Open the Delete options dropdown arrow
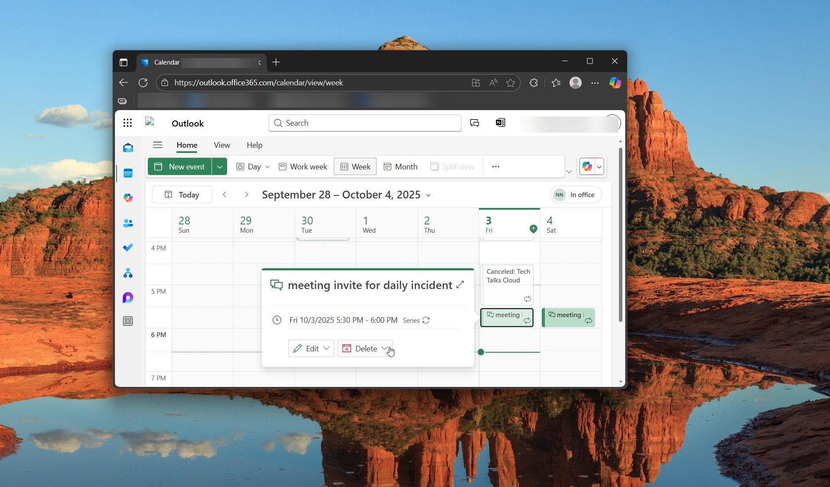 384,348
